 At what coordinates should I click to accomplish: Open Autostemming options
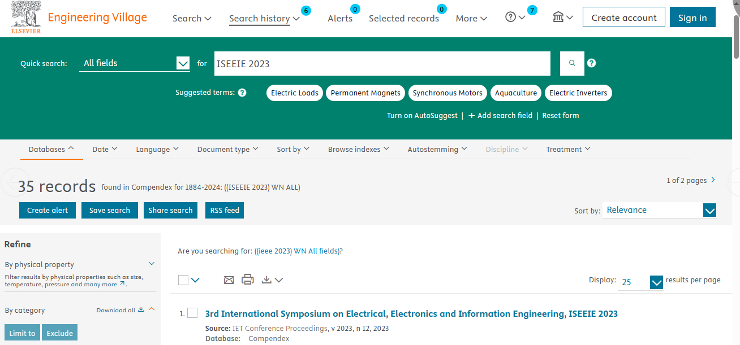click(x=437, y=149)
